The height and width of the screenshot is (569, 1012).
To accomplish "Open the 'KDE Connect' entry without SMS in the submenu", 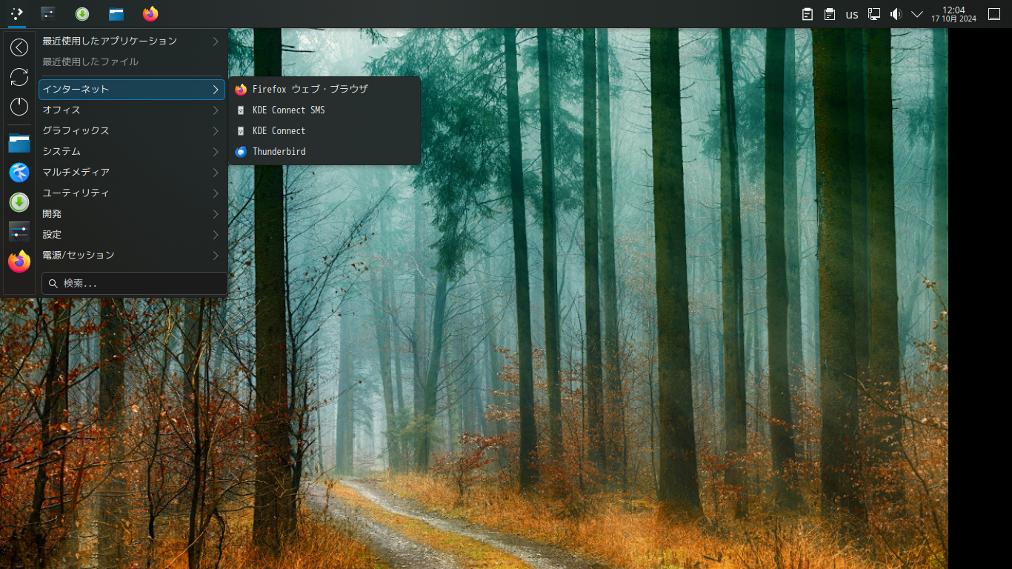I will [324, 130].
